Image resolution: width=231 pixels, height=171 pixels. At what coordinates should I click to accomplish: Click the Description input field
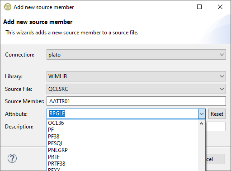pos(216,127)
